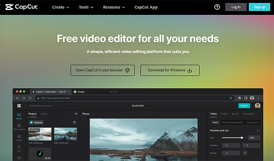The width and height of the screenshot is (274, 161).
Task: Select the Stock videos icon in the sidebar
Action: (x=19, y=125)
